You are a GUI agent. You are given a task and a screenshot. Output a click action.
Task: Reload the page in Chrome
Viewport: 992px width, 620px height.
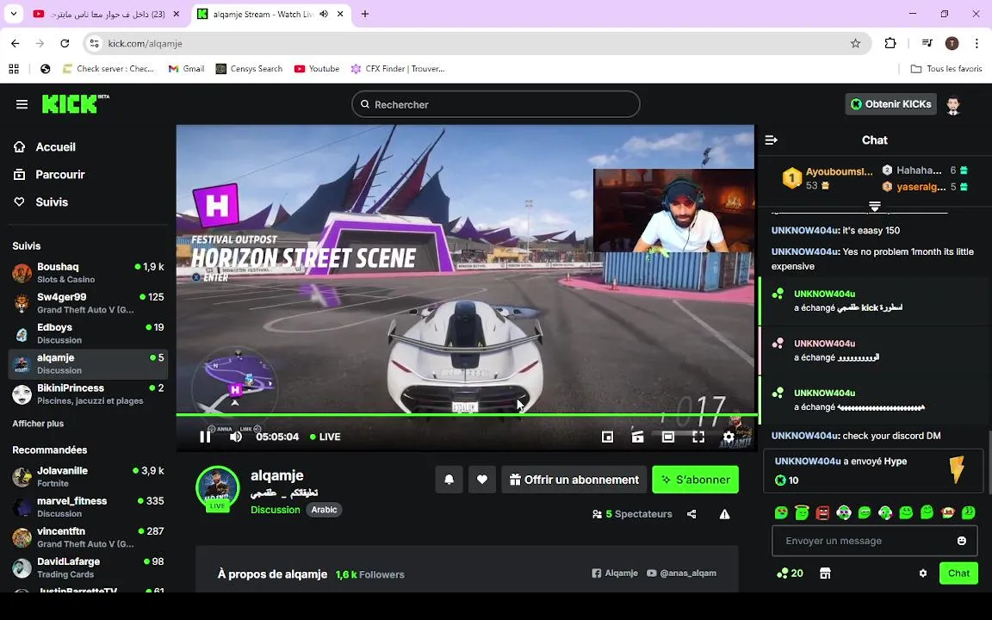pyautogui.click(x=65, y=43)
